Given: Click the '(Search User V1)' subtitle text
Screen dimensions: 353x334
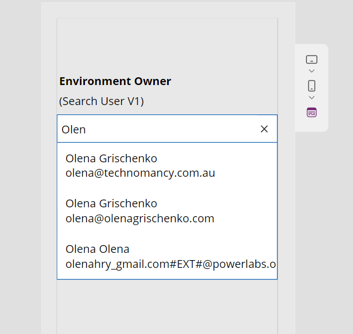Looking at the screenshot, I should pyautogui.click(x=101, y=101).
